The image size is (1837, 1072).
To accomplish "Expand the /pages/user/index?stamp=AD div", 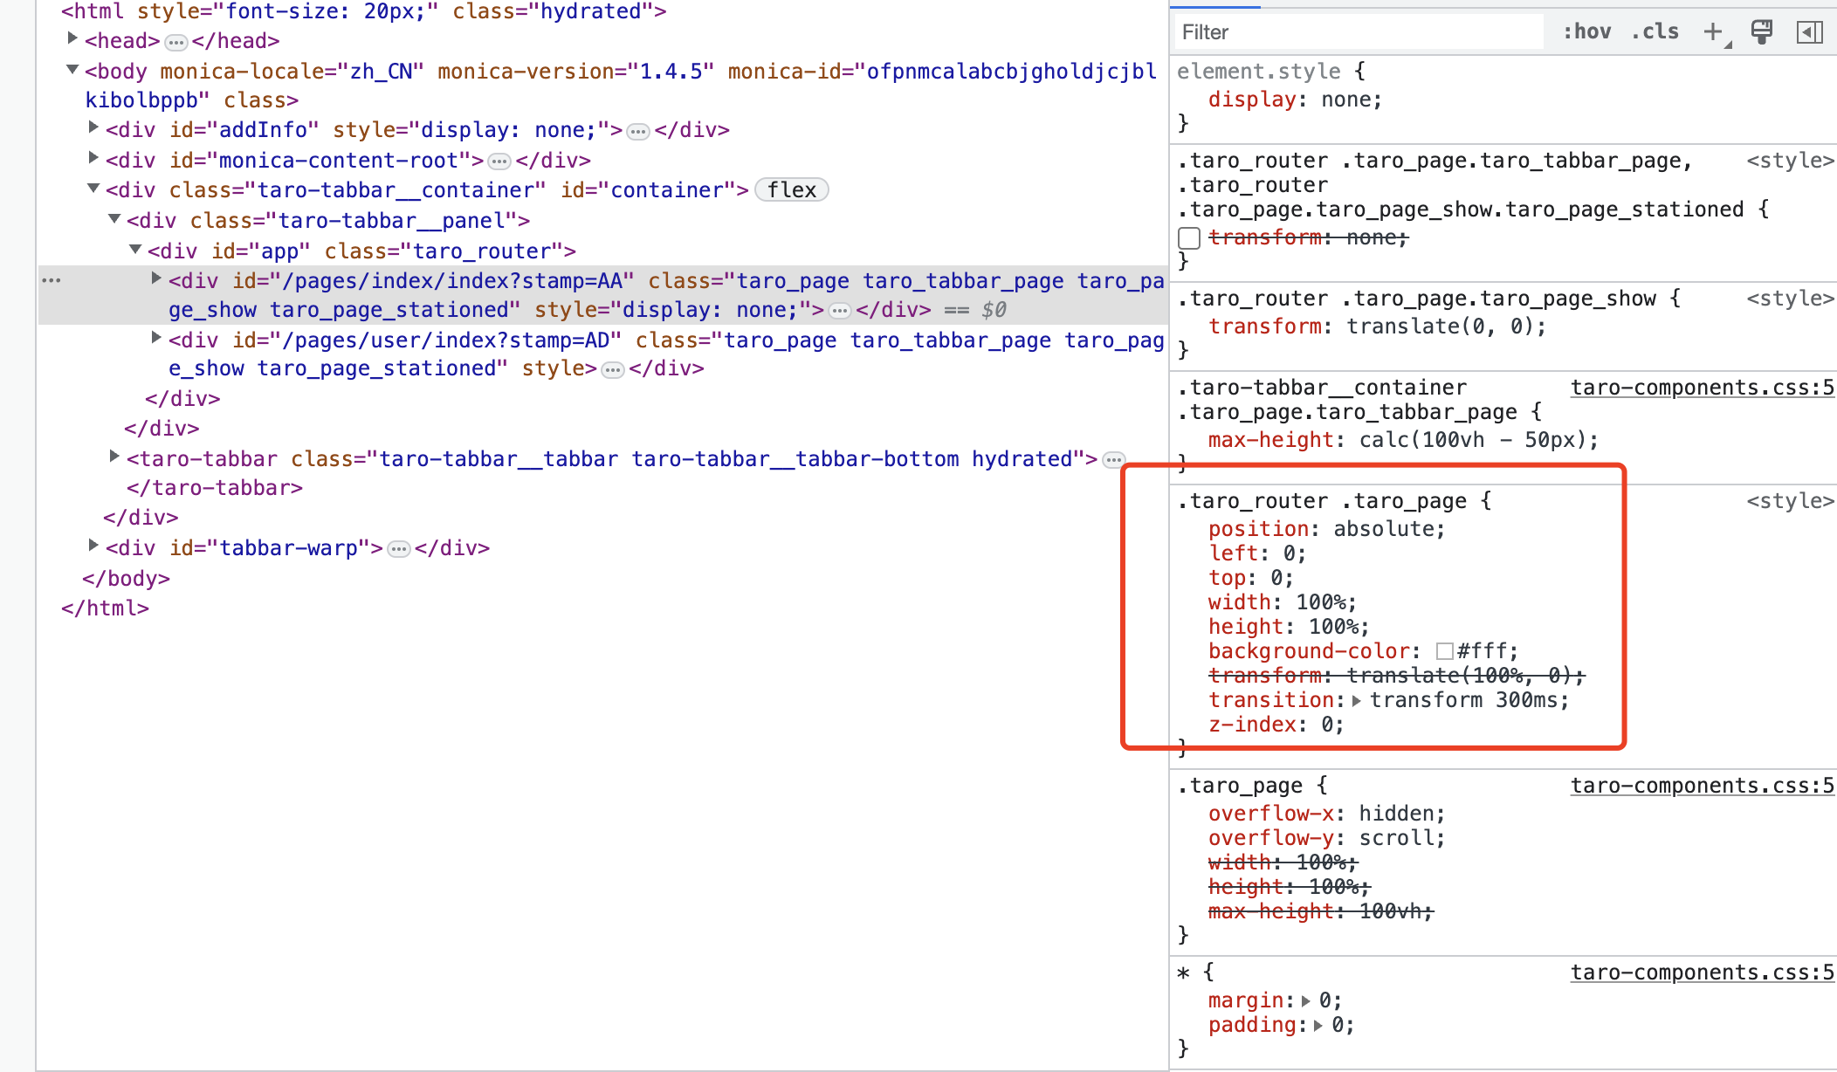I will point(155,337).
